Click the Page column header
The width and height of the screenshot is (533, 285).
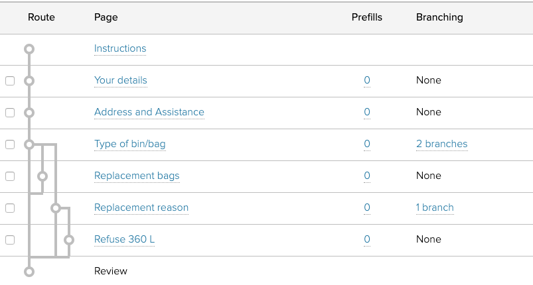[x=106, y=17]
